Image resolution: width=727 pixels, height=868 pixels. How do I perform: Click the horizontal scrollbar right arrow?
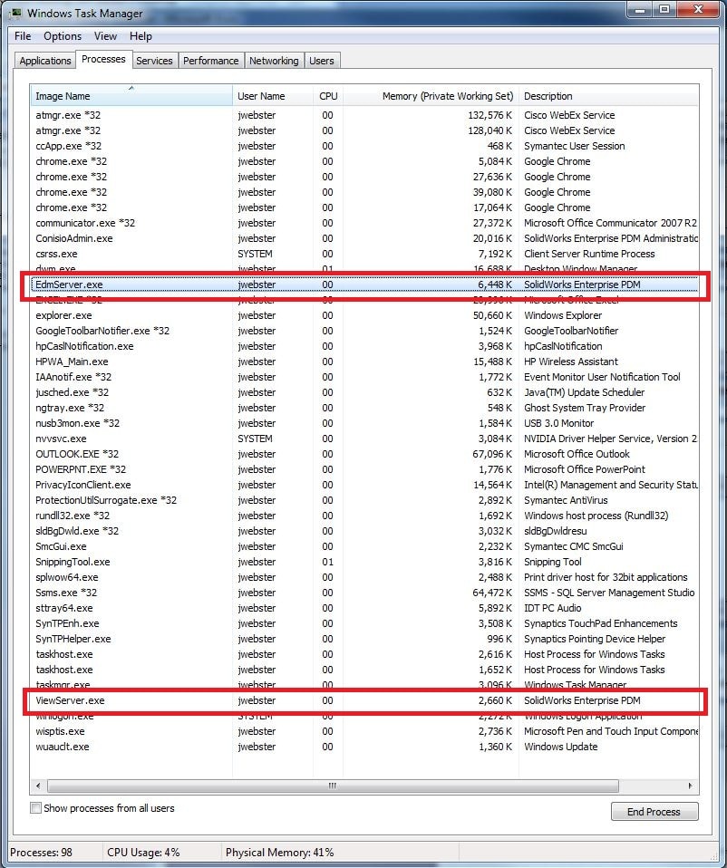690,786
